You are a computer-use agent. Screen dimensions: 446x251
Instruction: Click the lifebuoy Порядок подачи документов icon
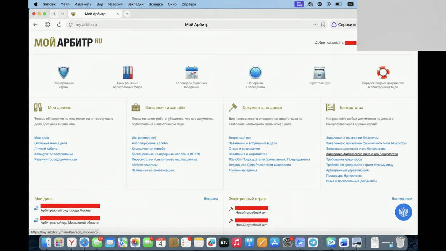click(383, 73)
